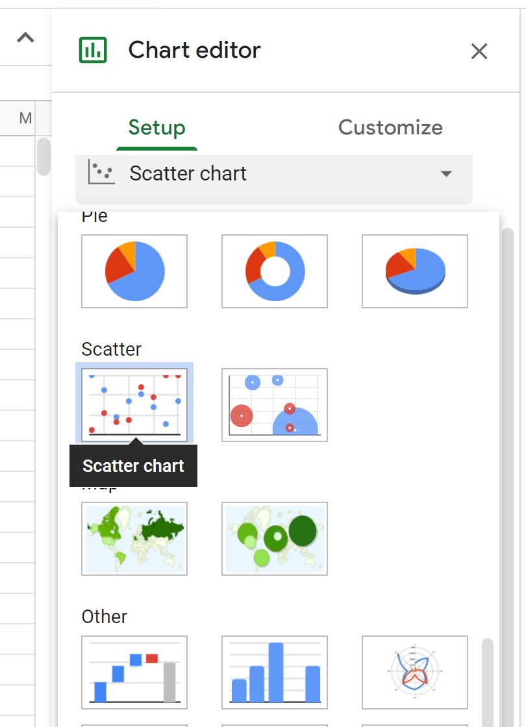
Task: Pick the radar chart thumbnail
Action: point(415,672)
